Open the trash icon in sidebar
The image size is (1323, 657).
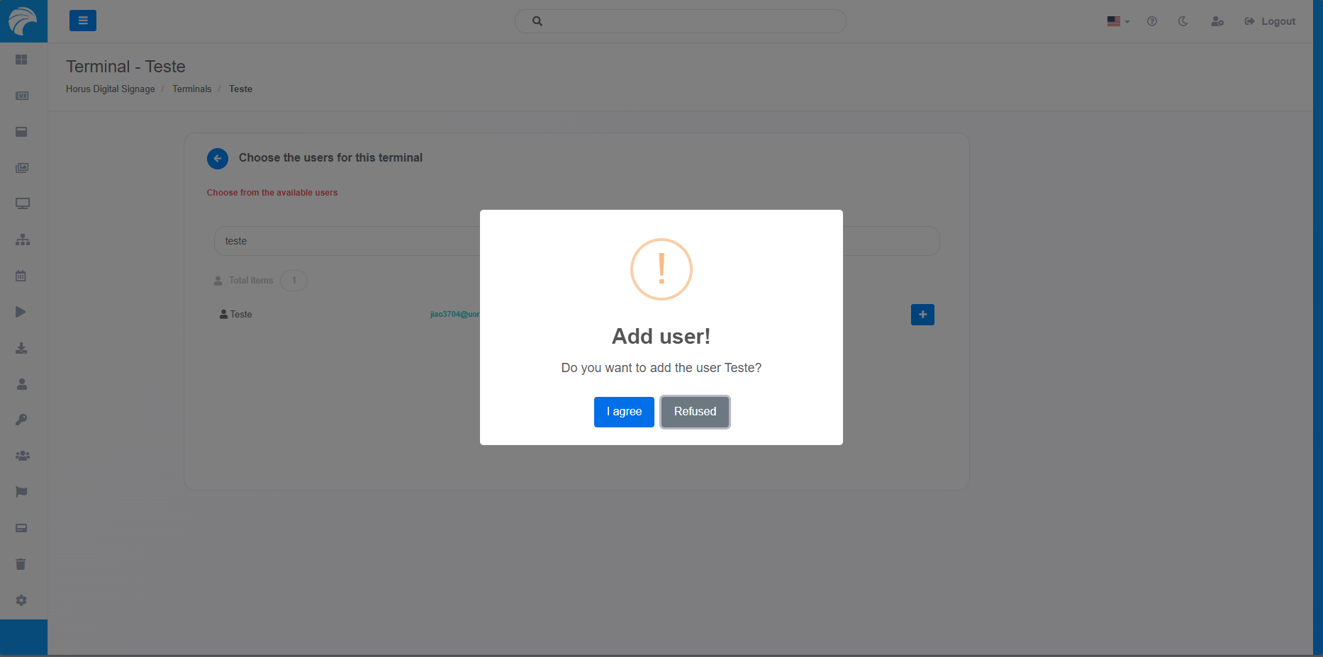coord(21,564)
